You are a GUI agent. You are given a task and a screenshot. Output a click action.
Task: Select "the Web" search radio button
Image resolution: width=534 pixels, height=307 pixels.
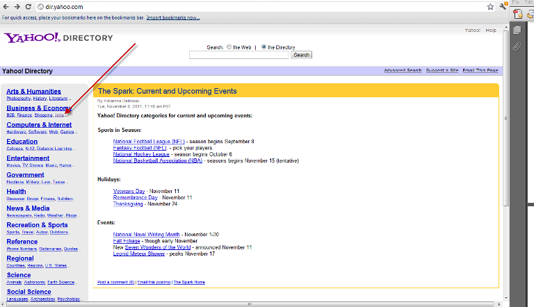(x=229, y=47)
